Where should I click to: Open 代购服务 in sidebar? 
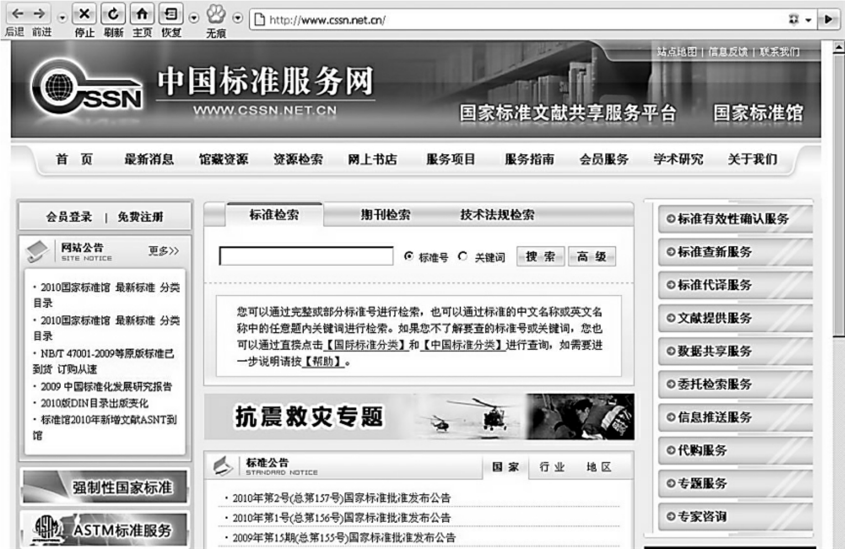[735, 450]
